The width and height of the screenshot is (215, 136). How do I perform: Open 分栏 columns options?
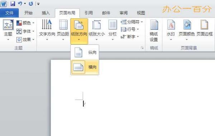(x=113, y=30)
